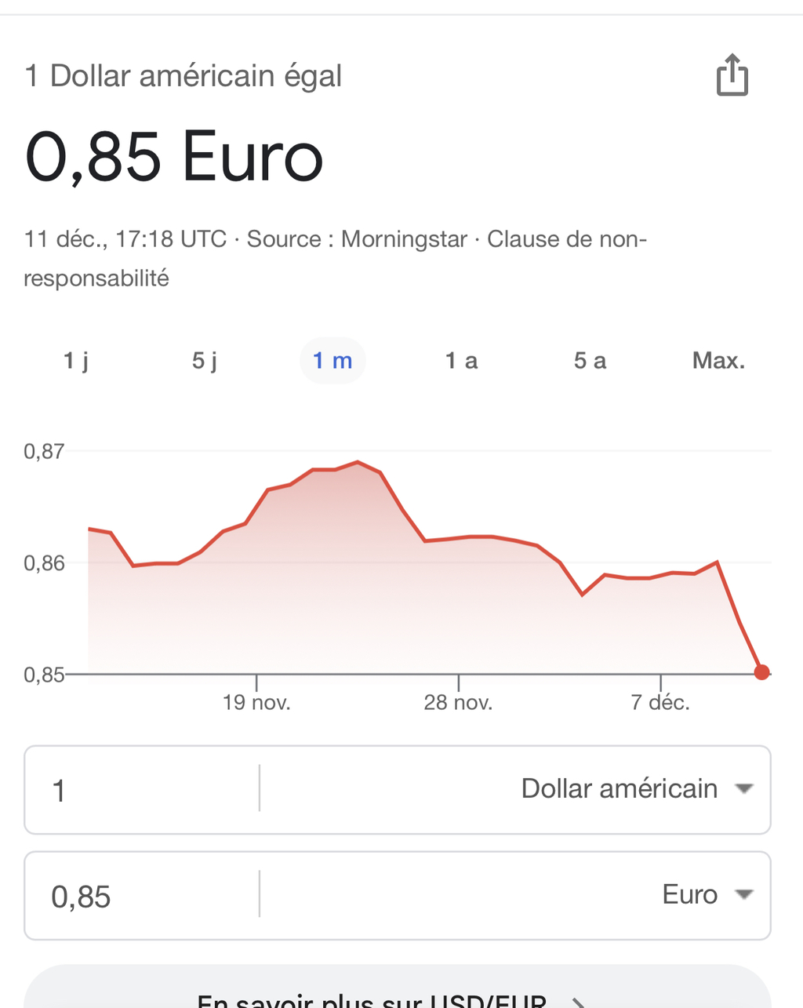803x1008 pixels.
Task: Select the 1 m range tab
Action: (332, 361)
